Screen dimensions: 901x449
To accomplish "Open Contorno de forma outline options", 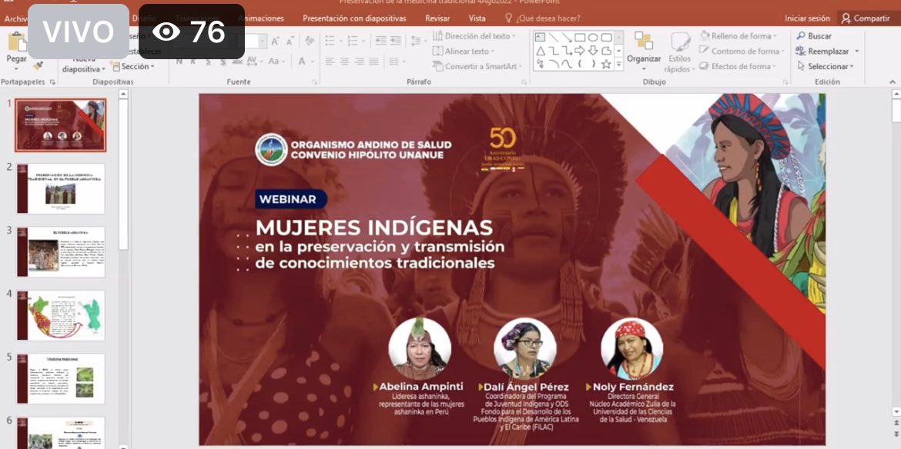I will 742,51.
